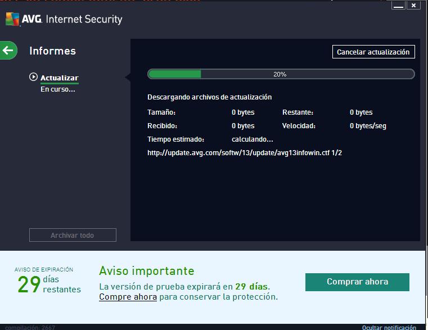Click the Tiempo estimado label
The image size is (428, 330).
pyautogui.click(x=176, y=139)
